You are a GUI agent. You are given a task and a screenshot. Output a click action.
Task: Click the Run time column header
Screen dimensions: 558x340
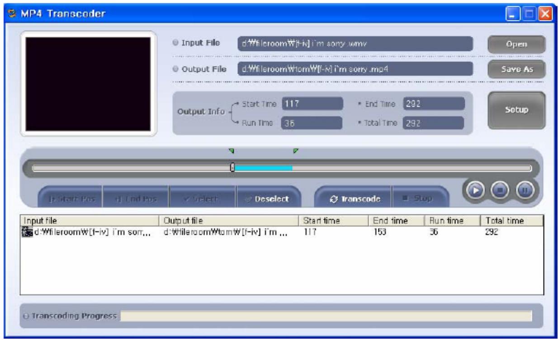click(452, 221)
